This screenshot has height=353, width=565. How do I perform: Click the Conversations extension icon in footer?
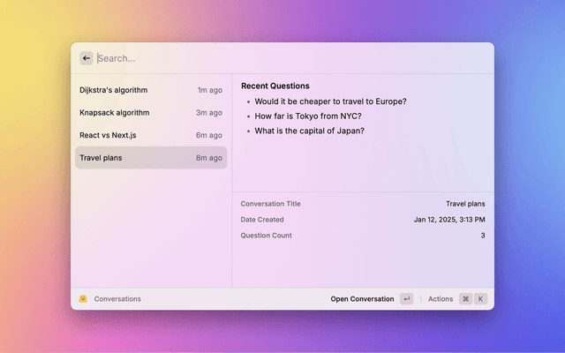tap(83, 299)
